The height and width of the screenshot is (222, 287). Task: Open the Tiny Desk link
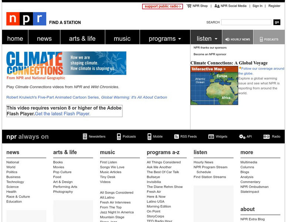(108, 177)
